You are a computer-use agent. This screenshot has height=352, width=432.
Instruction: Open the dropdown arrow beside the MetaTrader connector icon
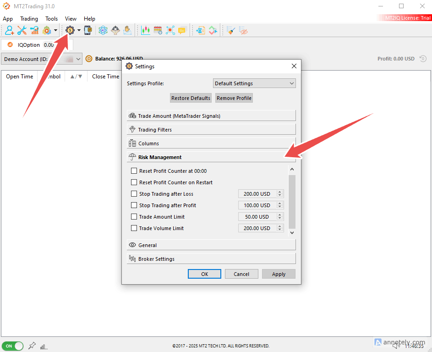(x=55, y=30)
